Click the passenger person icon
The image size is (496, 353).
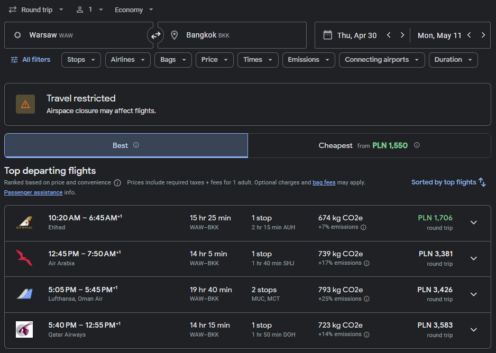80,10
